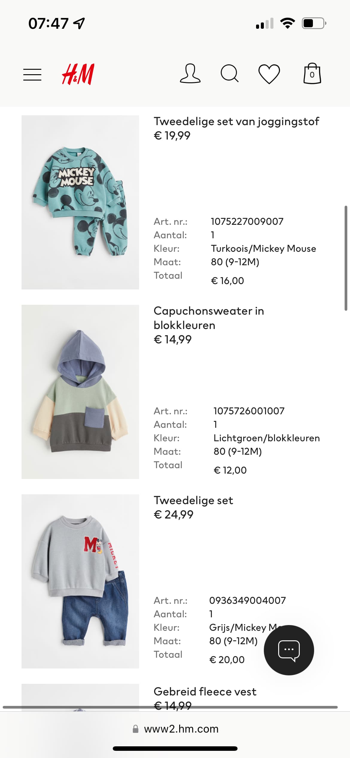Open the color-block hoodie image

pyautogui.click(x=80, y=392)
